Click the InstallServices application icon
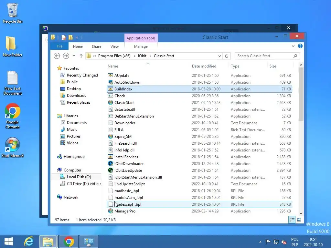 111,157
